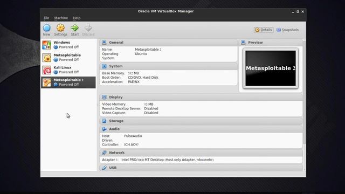The image size is (345, 194).
Task: Click the Storage section disk icon
Action: pos(104,121)
